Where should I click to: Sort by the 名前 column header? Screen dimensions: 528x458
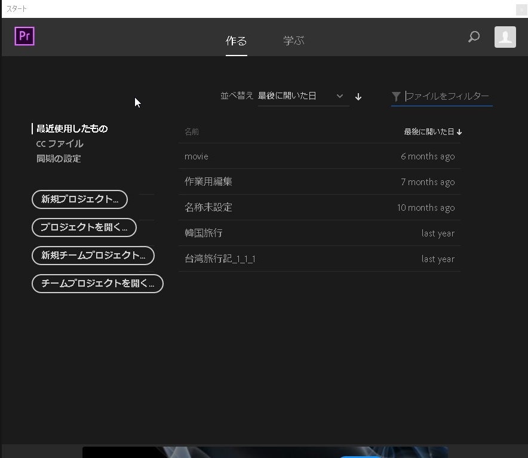(x=192, y=132)
